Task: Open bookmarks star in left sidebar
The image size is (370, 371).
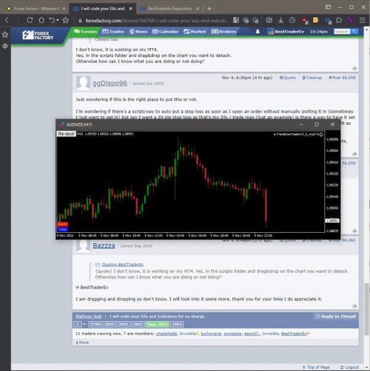Action: coord(5,35)
